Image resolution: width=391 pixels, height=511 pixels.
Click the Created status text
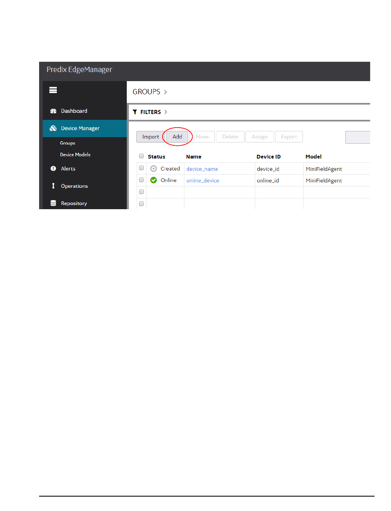(x=170, y=168)
